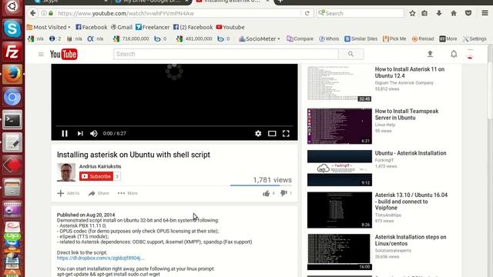This screenshot has height=277, width=493.
Task: Expand SocioMeter toolbar dropdown
Action: pyautogui.click(x=260, y=39)
